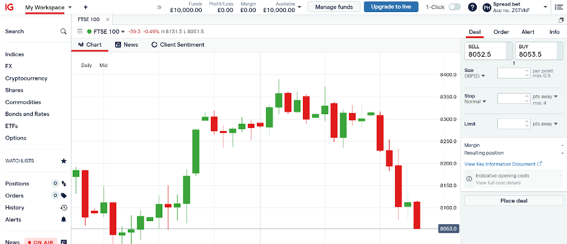Click the Limit points input field

pos(510,124)
